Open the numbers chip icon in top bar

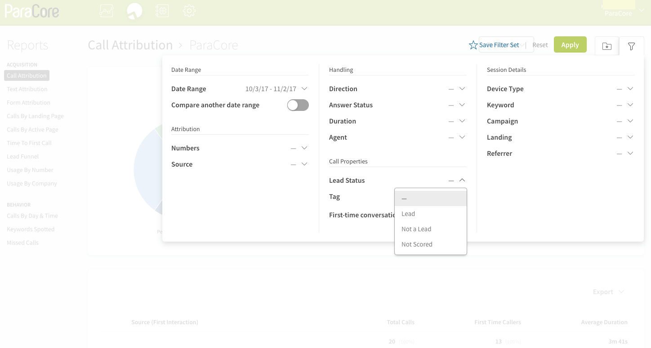(162, 11)
